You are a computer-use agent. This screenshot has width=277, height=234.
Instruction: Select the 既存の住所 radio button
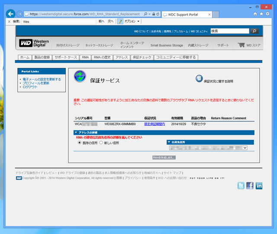click(80, 143)
